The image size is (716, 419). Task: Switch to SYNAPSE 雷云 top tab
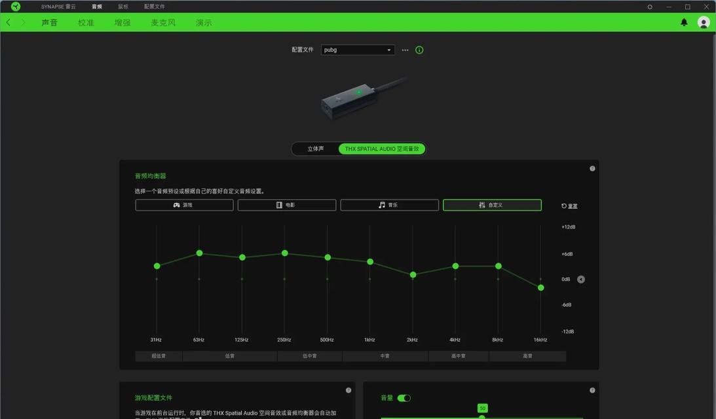(x=58, y=7)
